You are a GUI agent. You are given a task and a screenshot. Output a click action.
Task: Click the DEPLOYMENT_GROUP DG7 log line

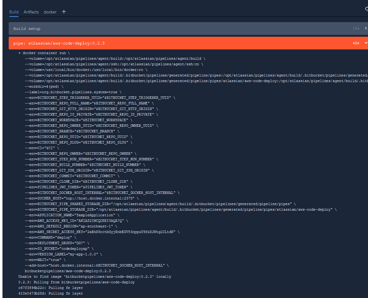pyautogui.click(x=57, y=243)
